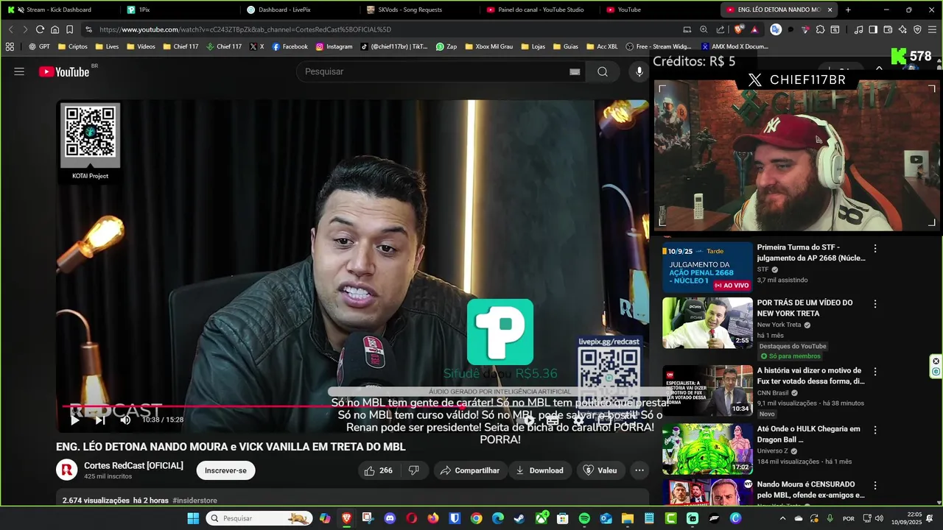The image size is (943, 530).
Task: Expand the Lojas bookmarks folder
Action: tap(533, 46)
